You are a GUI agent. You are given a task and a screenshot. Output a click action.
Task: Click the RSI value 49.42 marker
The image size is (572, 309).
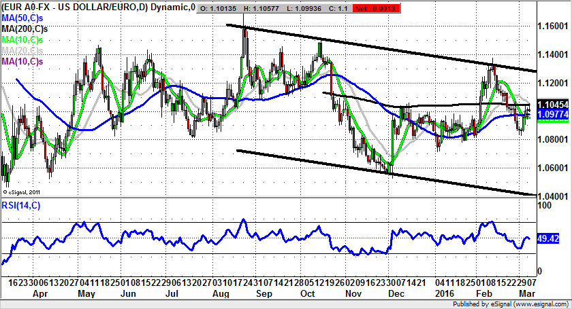549,239
